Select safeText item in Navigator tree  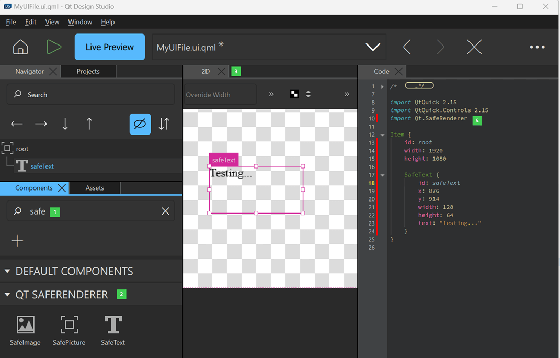coord(42,166)
